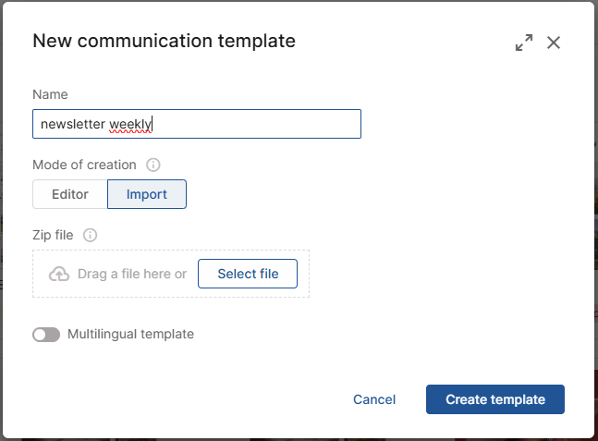Viewport: 598px width, 441px height.
Task: Expand the dialog to full screen
Action: coord(524,43)
